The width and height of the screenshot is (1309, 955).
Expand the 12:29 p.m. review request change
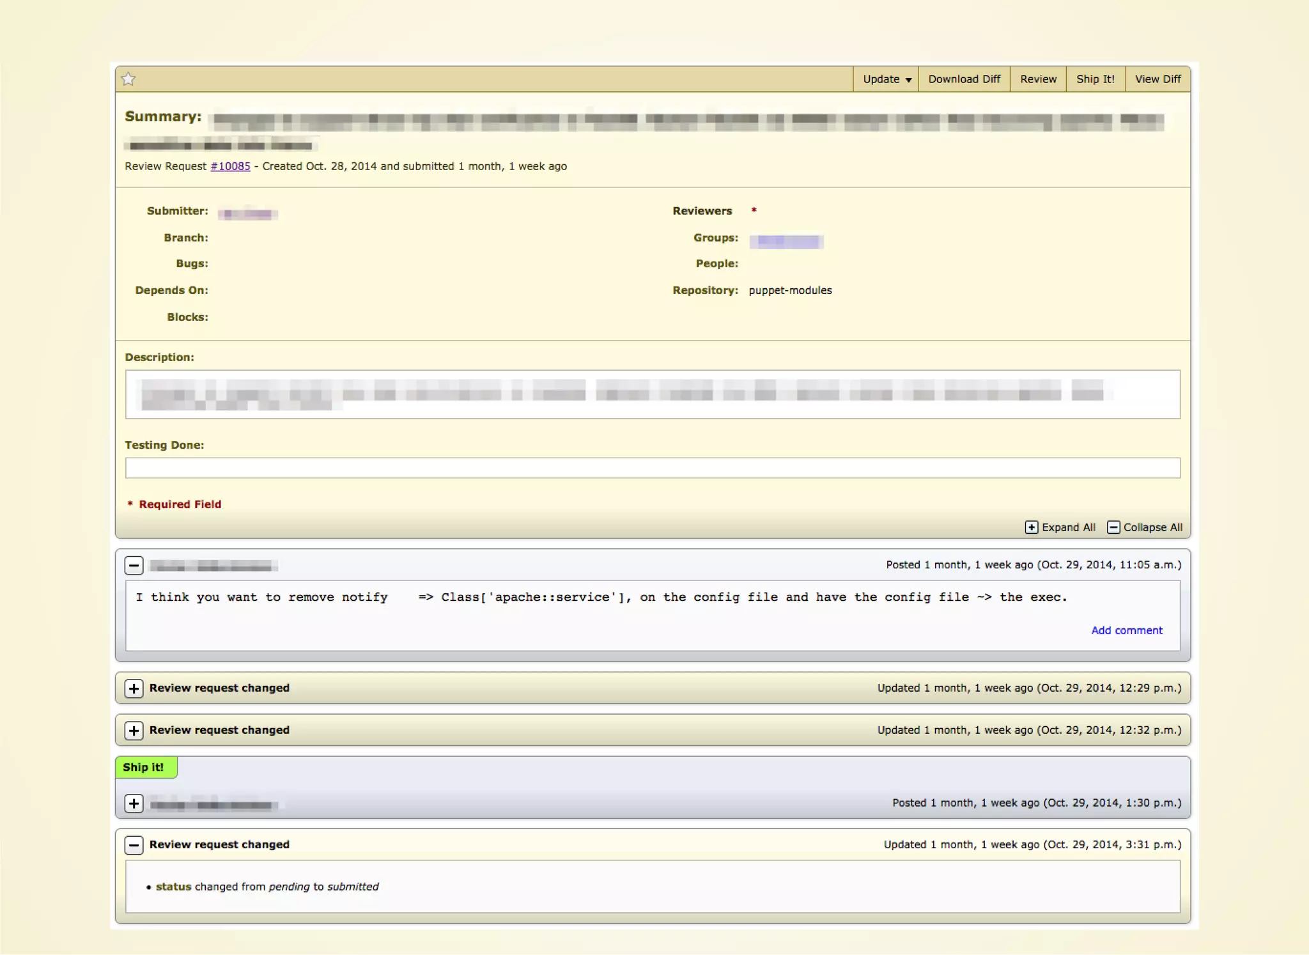tap(134, 688)
